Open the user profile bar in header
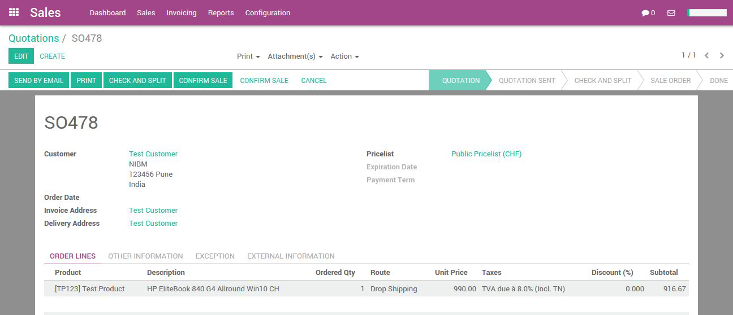Viewport: 733px width, 315px height. click(x=706, y=12)
